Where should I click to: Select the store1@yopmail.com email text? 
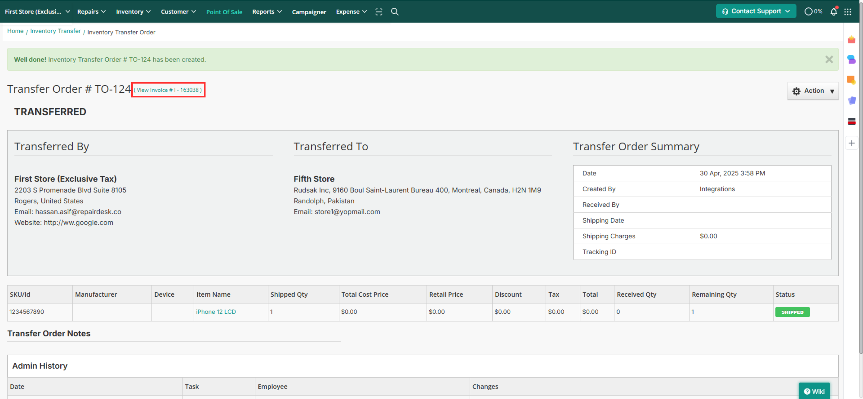point(347,212)
